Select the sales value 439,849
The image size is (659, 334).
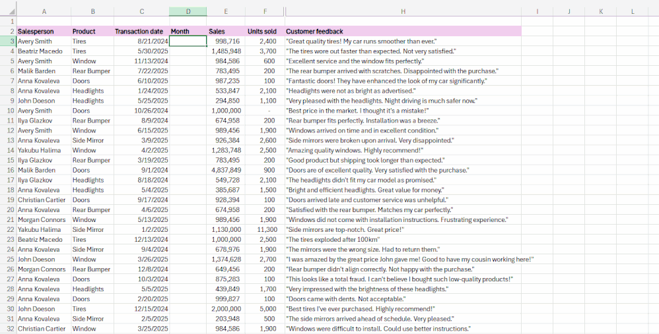click(226, 289)
